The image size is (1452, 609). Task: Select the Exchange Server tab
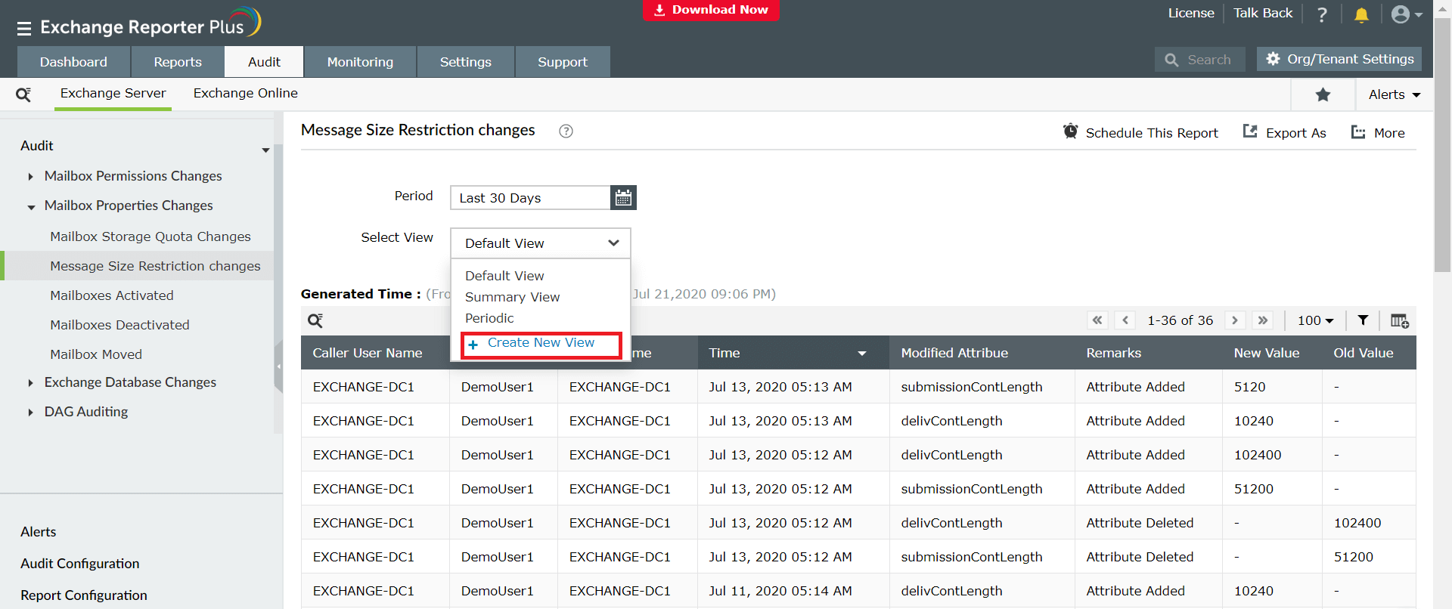point(113,93)
